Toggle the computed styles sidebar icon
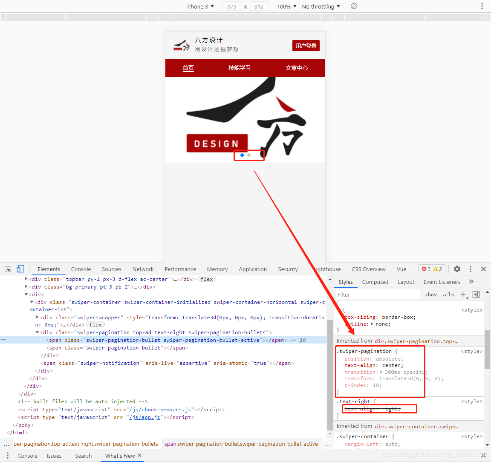Image resolution: width=491 pixels, height=462 pixels. (x=476, y=295)
